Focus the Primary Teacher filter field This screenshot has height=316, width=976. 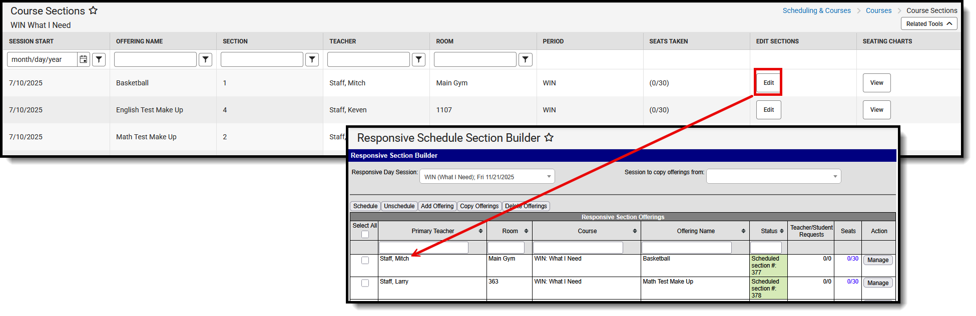(x=423, y=248)
